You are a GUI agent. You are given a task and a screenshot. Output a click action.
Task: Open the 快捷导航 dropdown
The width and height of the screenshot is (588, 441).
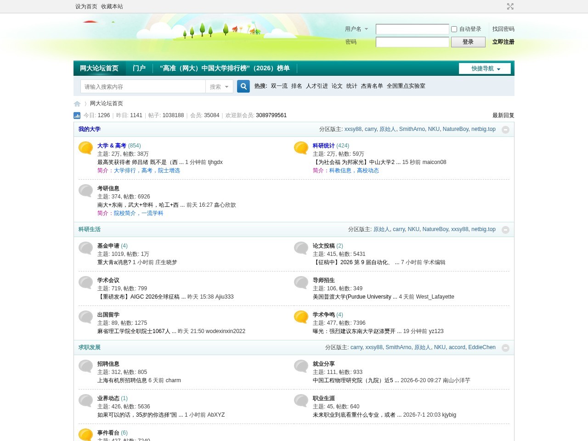(485, 68)
